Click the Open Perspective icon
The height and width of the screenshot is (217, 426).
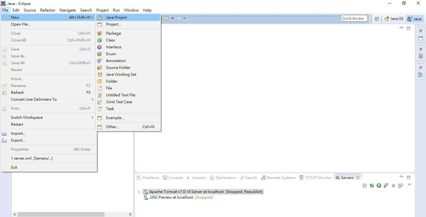(x=377, y=19)
